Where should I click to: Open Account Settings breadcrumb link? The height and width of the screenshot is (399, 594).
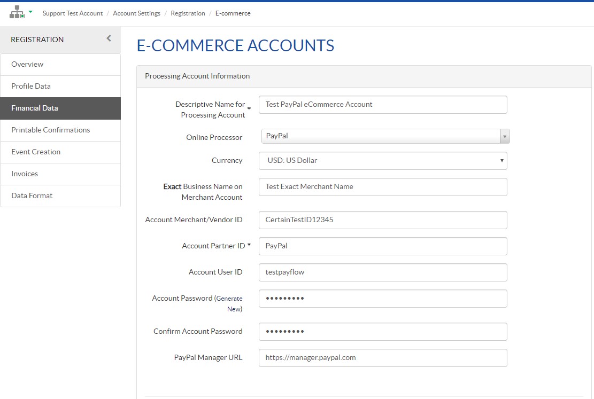[136, 13]
